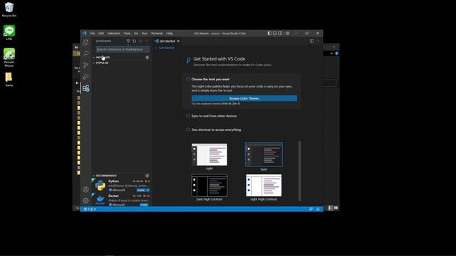
Task: Click the Recommended section count badge
Action: pos(147,176)
